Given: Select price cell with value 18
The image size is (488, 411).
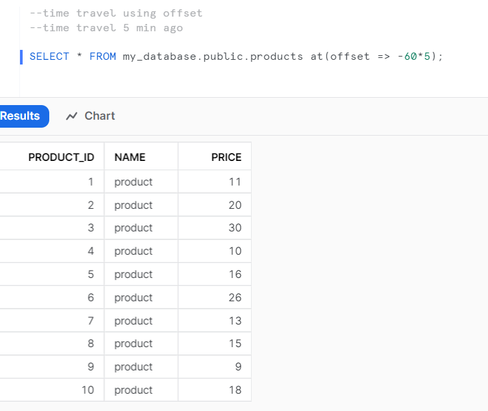Looking at the screenshot, I should point(215,390).
